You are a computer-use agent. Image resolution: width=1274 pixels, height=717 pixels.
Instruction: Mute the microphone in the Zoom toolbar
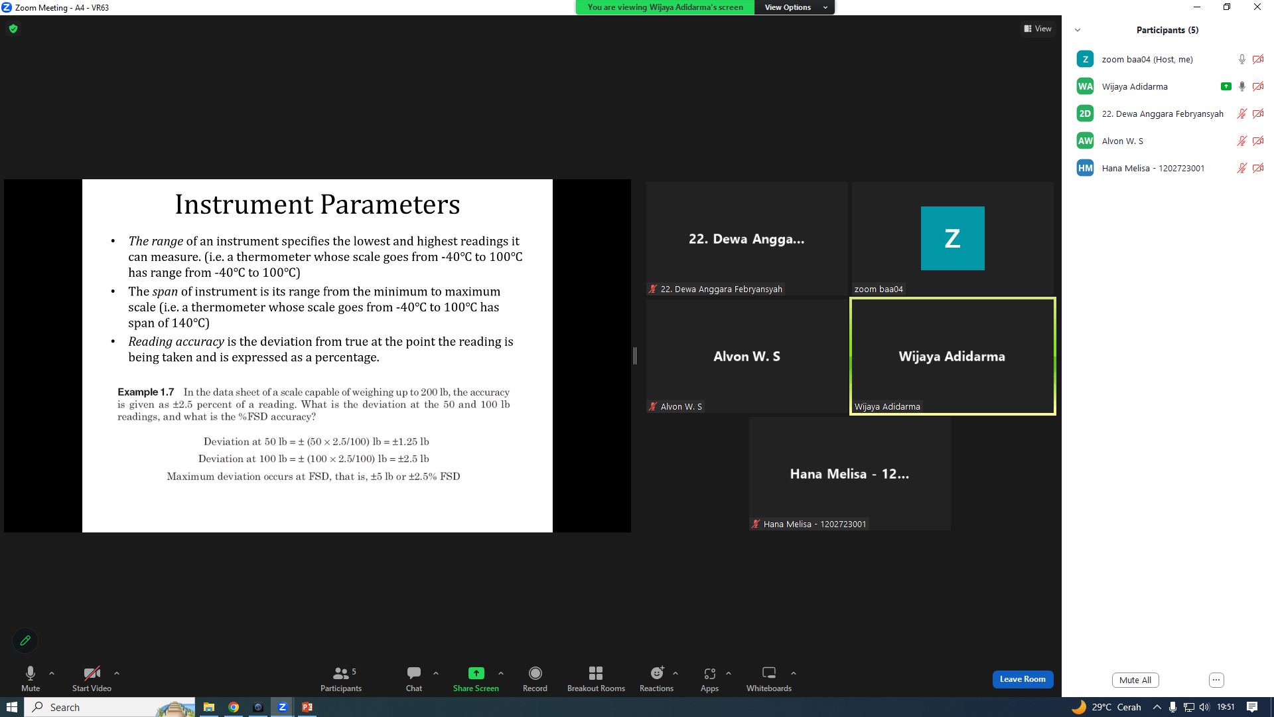[30, 678]
